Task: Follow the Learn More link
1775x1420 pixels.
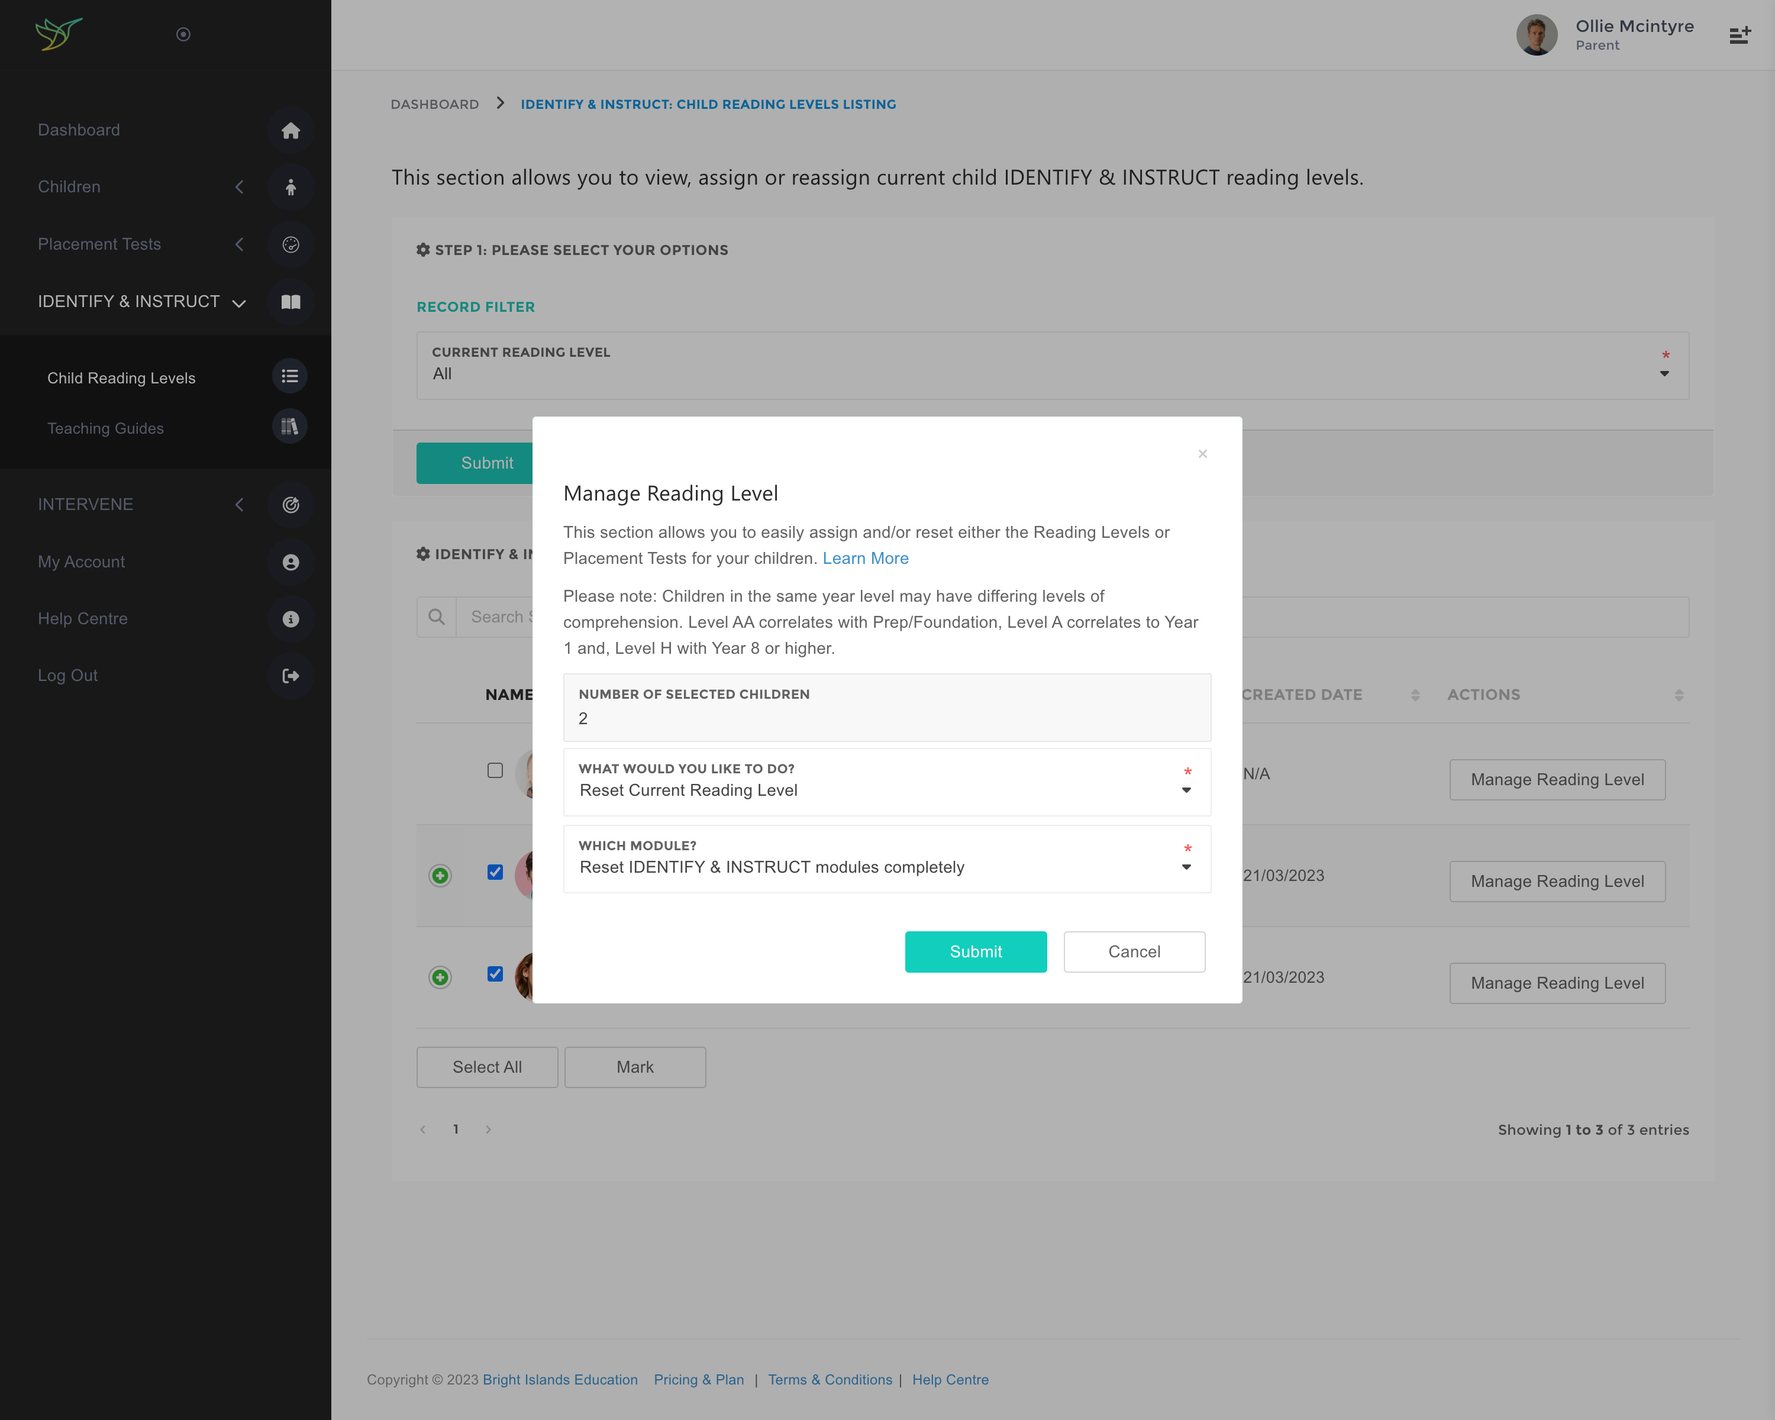Action: pyautogui.click(x=865, y=558)
